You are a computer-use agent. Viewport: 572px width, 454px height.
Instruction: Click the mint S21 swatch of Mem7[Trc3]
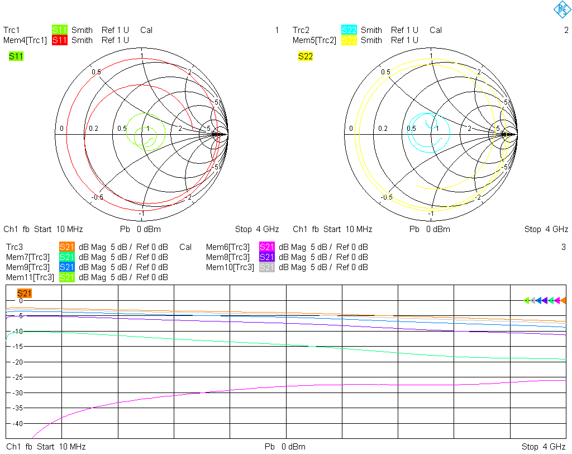click(67, 257)
